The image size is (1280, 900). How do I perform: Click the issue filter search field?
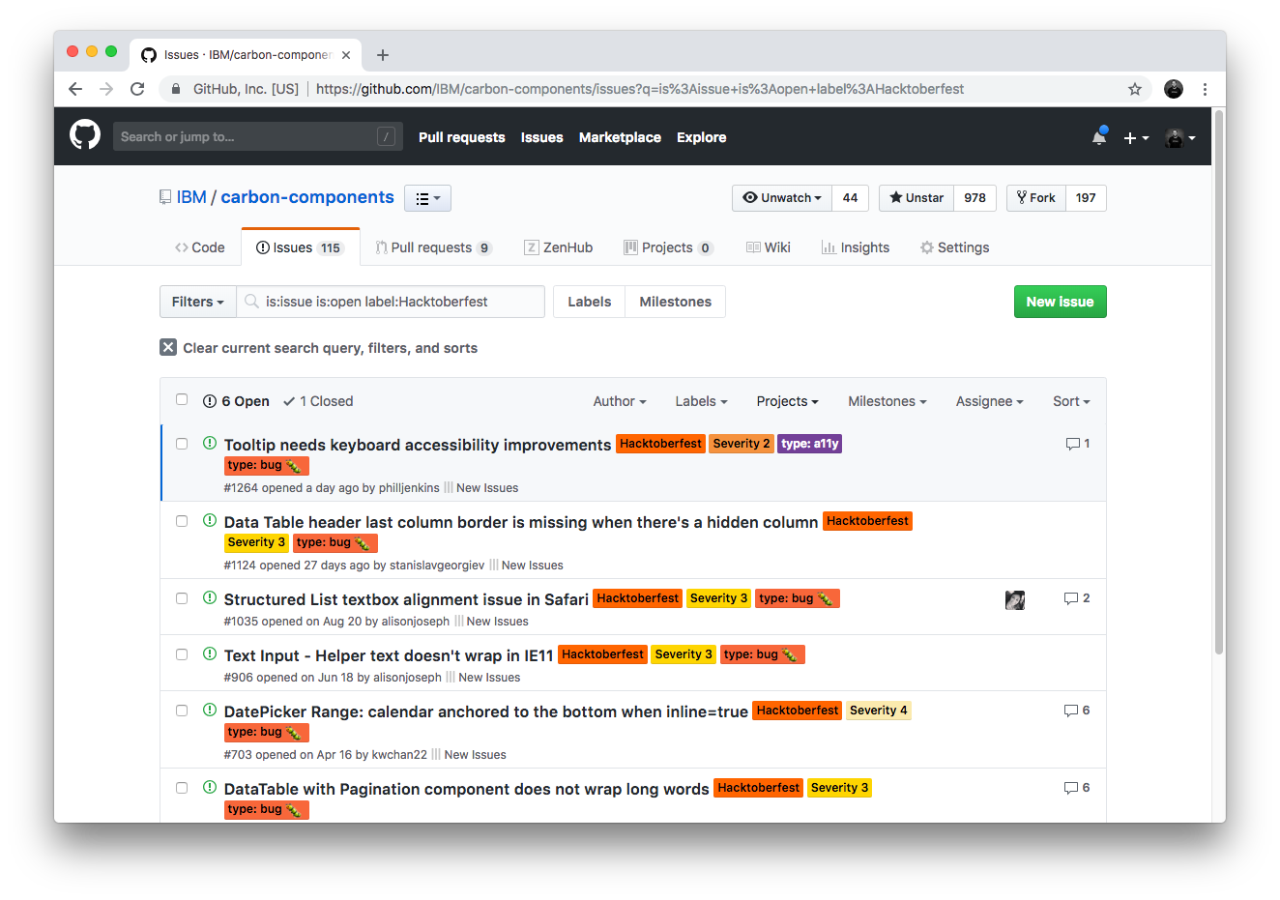[391, 302]
